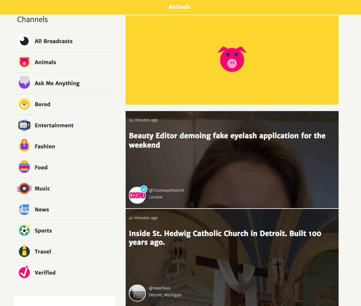The width and height of the screenshot is (361, 306).
Task: Click the Verified checkmark icon
Action: (x=24, y=272)
